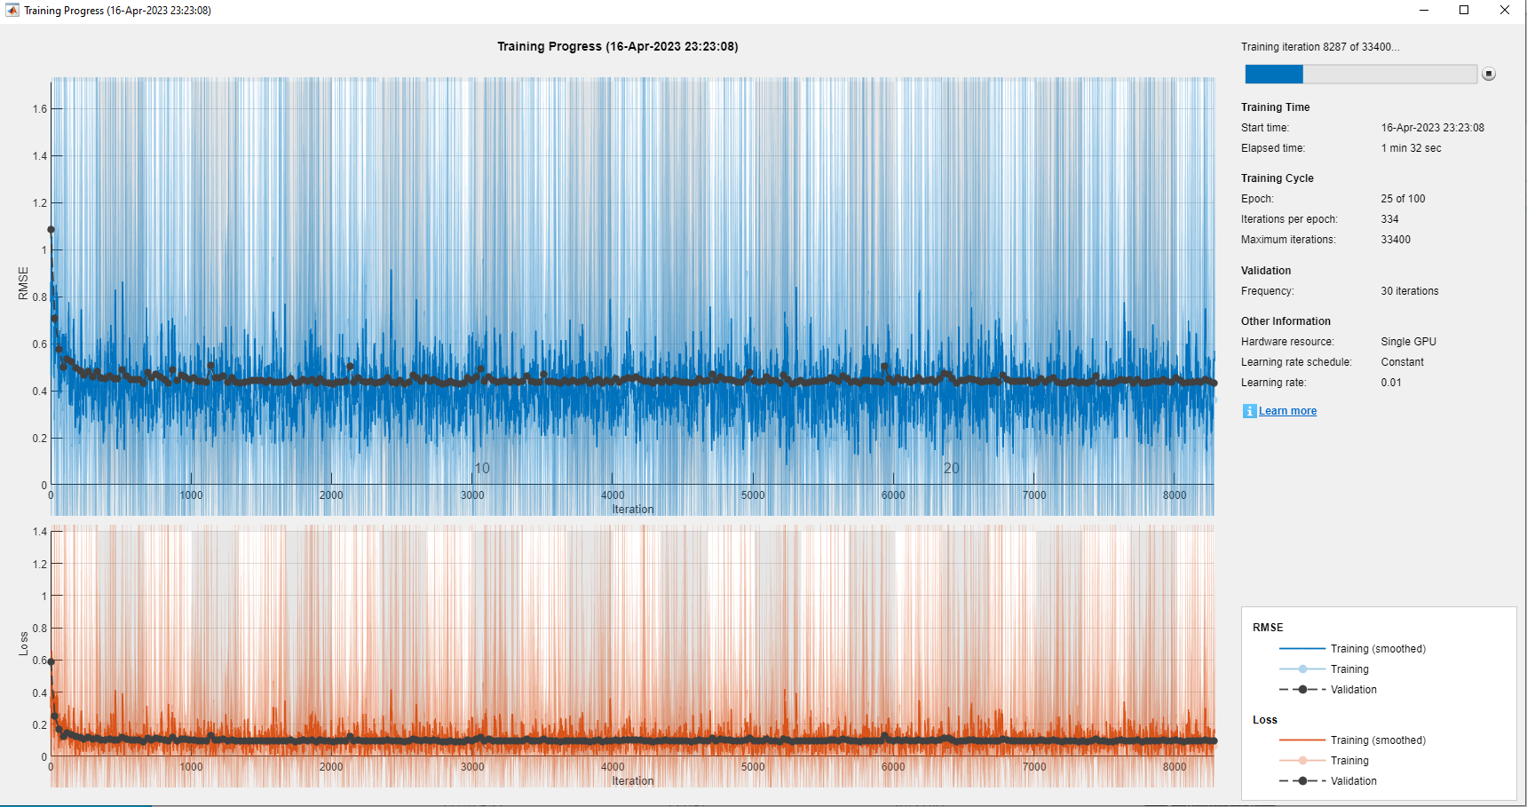
Task: Click RMSE Training (smoothed) legend line
Action: tap(1302, 649)
